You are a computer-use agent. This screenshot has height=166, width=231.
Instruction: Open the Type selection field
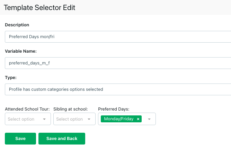pos(118,89)
